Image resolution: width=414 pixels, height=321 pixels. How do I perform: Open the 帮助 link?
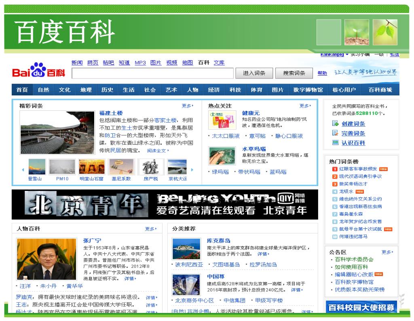coord(322,73)
